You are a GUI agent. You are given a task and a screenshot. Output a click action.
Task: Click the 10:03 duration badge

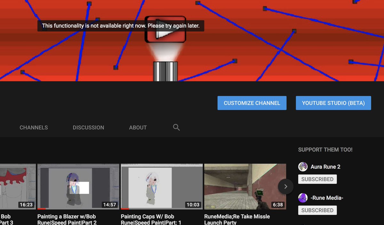(193, 205)
